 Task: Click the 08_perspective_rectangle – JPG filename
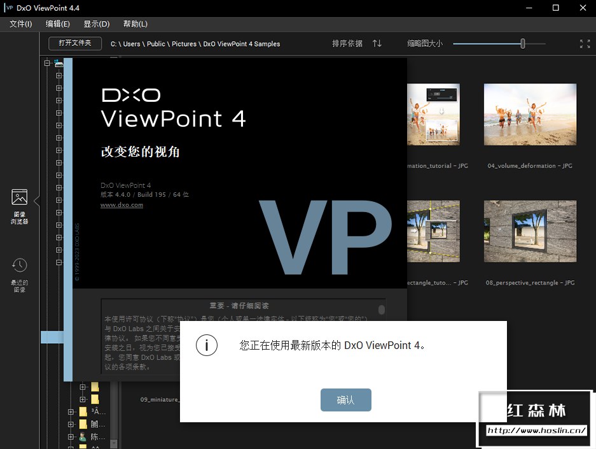(x=530, y=283)
